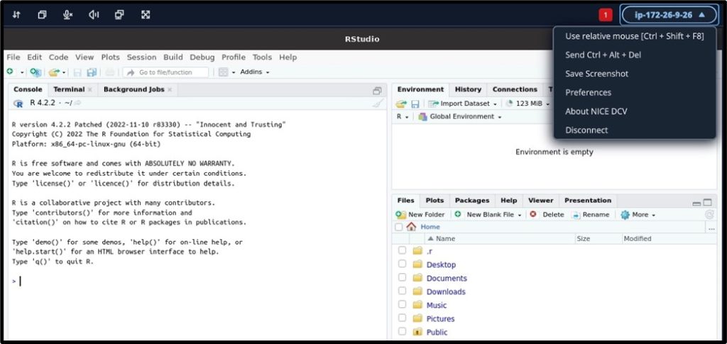
Task: Switch to the Connections tab
Action: [x=515, y=89]
